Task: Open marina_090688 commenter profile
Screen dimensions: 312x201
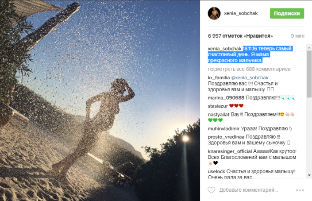Action: click(x=226, y=98)
